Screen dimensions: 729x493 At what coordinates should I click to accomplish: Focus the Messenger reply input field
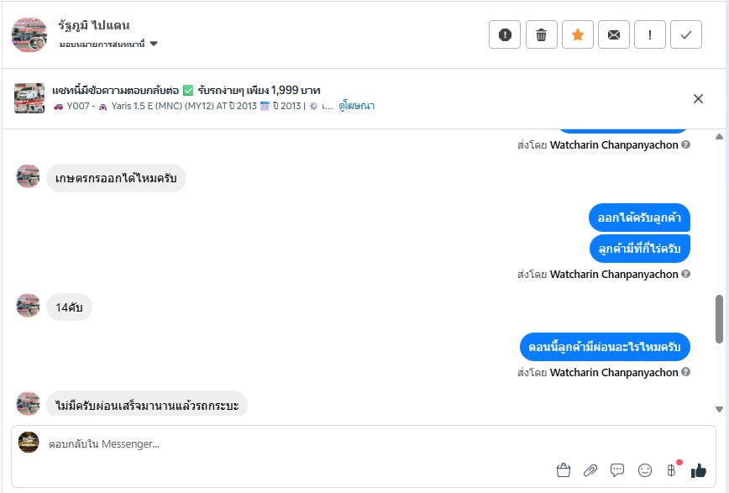[x=294, y=443]
